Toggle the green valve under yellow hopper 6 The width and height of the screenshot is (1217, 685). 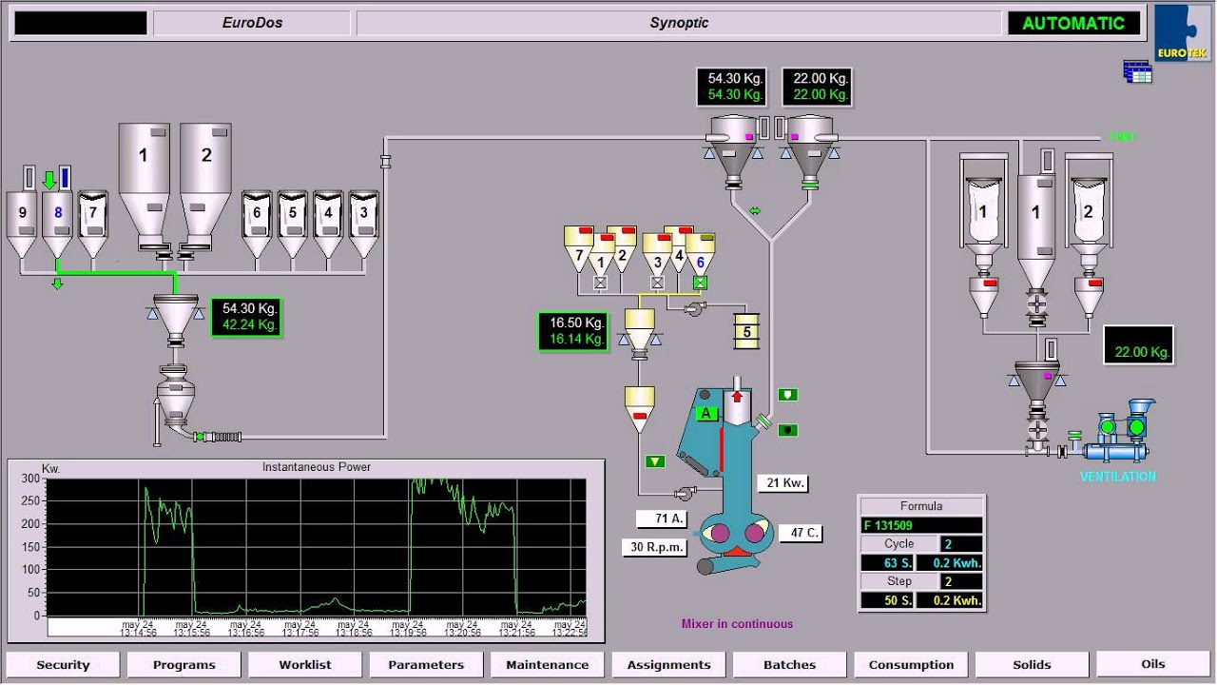click(701, 283)
